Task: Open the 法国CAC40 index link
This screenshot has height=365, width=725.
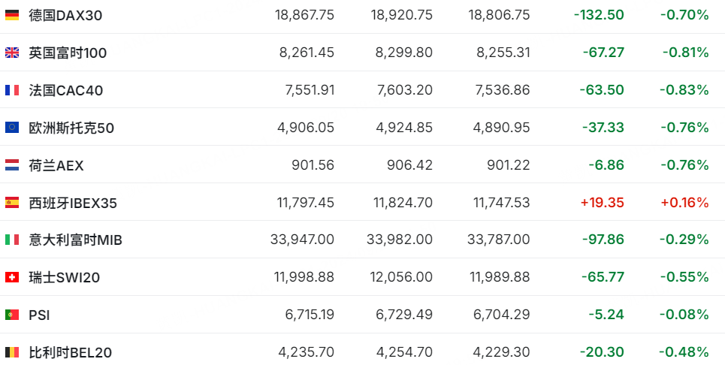Action: point(65,91)
